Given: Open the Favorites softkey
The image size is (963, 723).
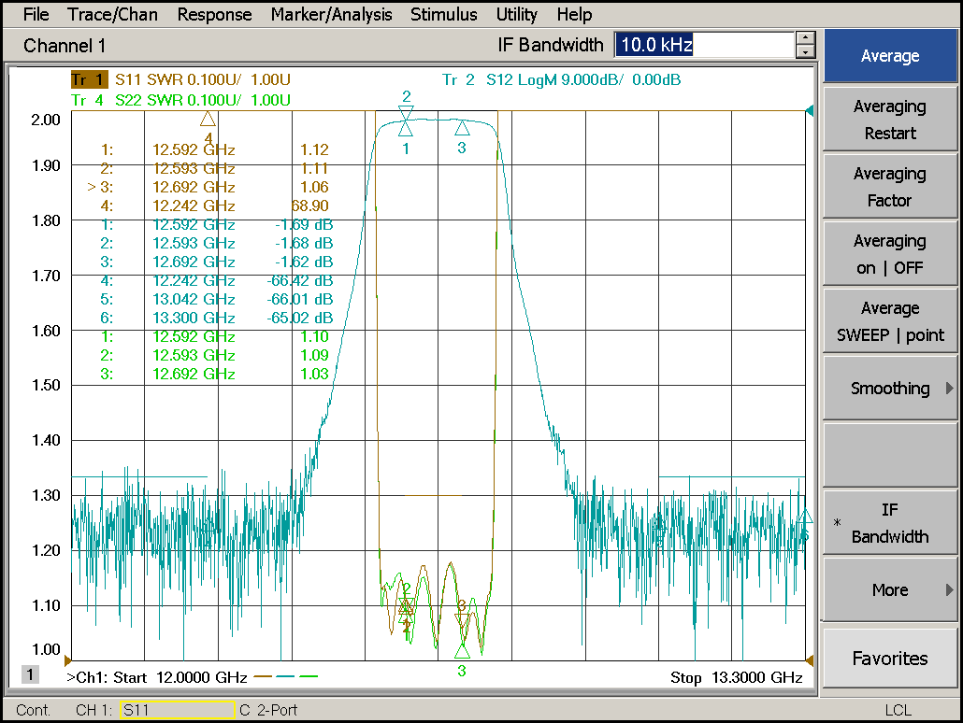Looking at the screenshot, I should coord(889,659).
